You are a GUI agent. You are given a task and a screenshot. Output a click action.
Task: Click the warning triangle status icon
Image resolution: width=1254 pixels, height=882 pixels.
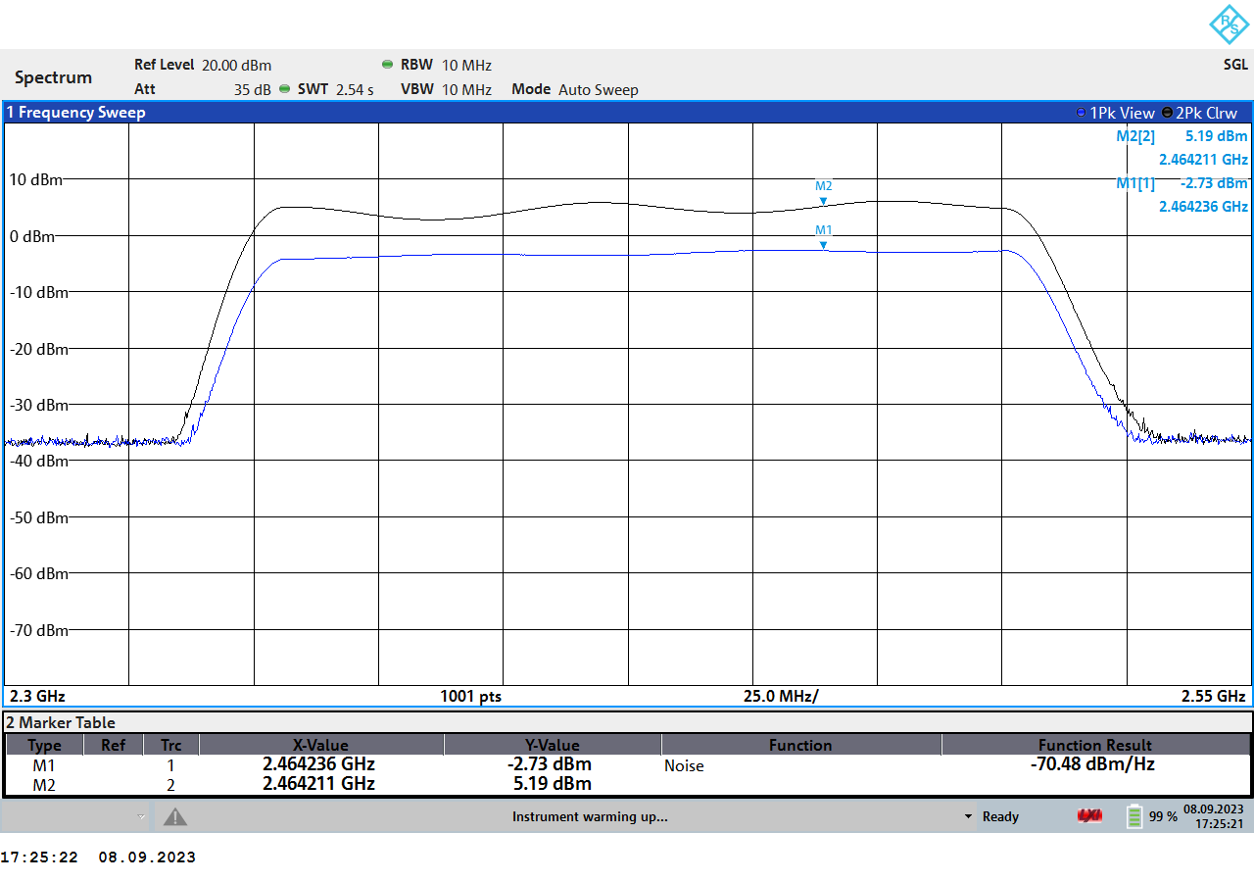pyautogui.click(x=174, y=816)
